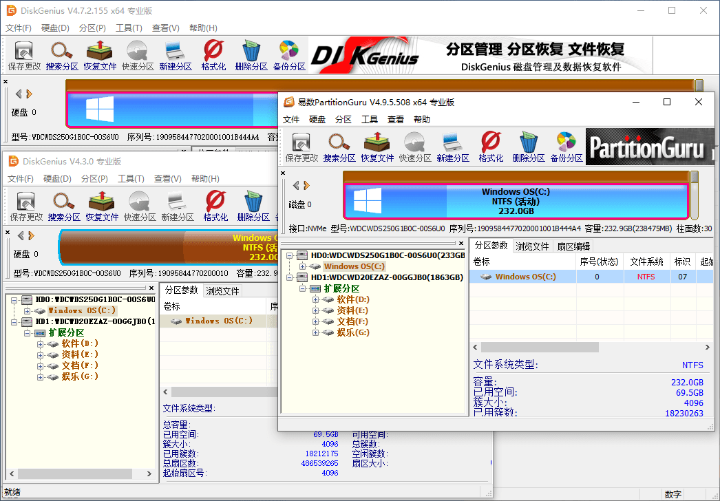Click 格式化 in DiskGenius V4.7.2 toolbar
The image size is (720, 501).
(213, 56)
